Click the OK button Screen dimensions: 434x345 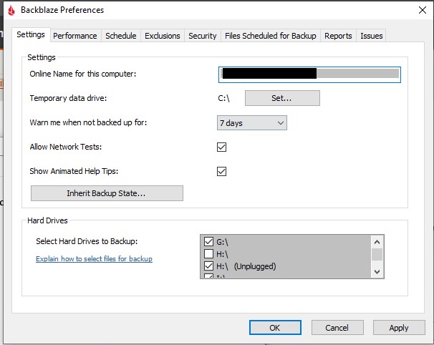275,328
